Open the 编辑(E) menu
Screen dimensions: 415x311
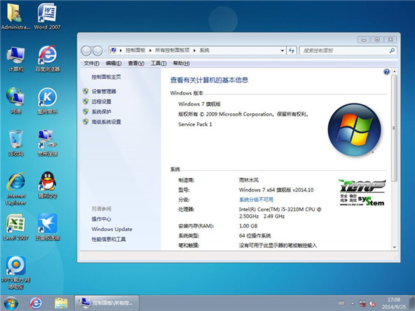113,63
